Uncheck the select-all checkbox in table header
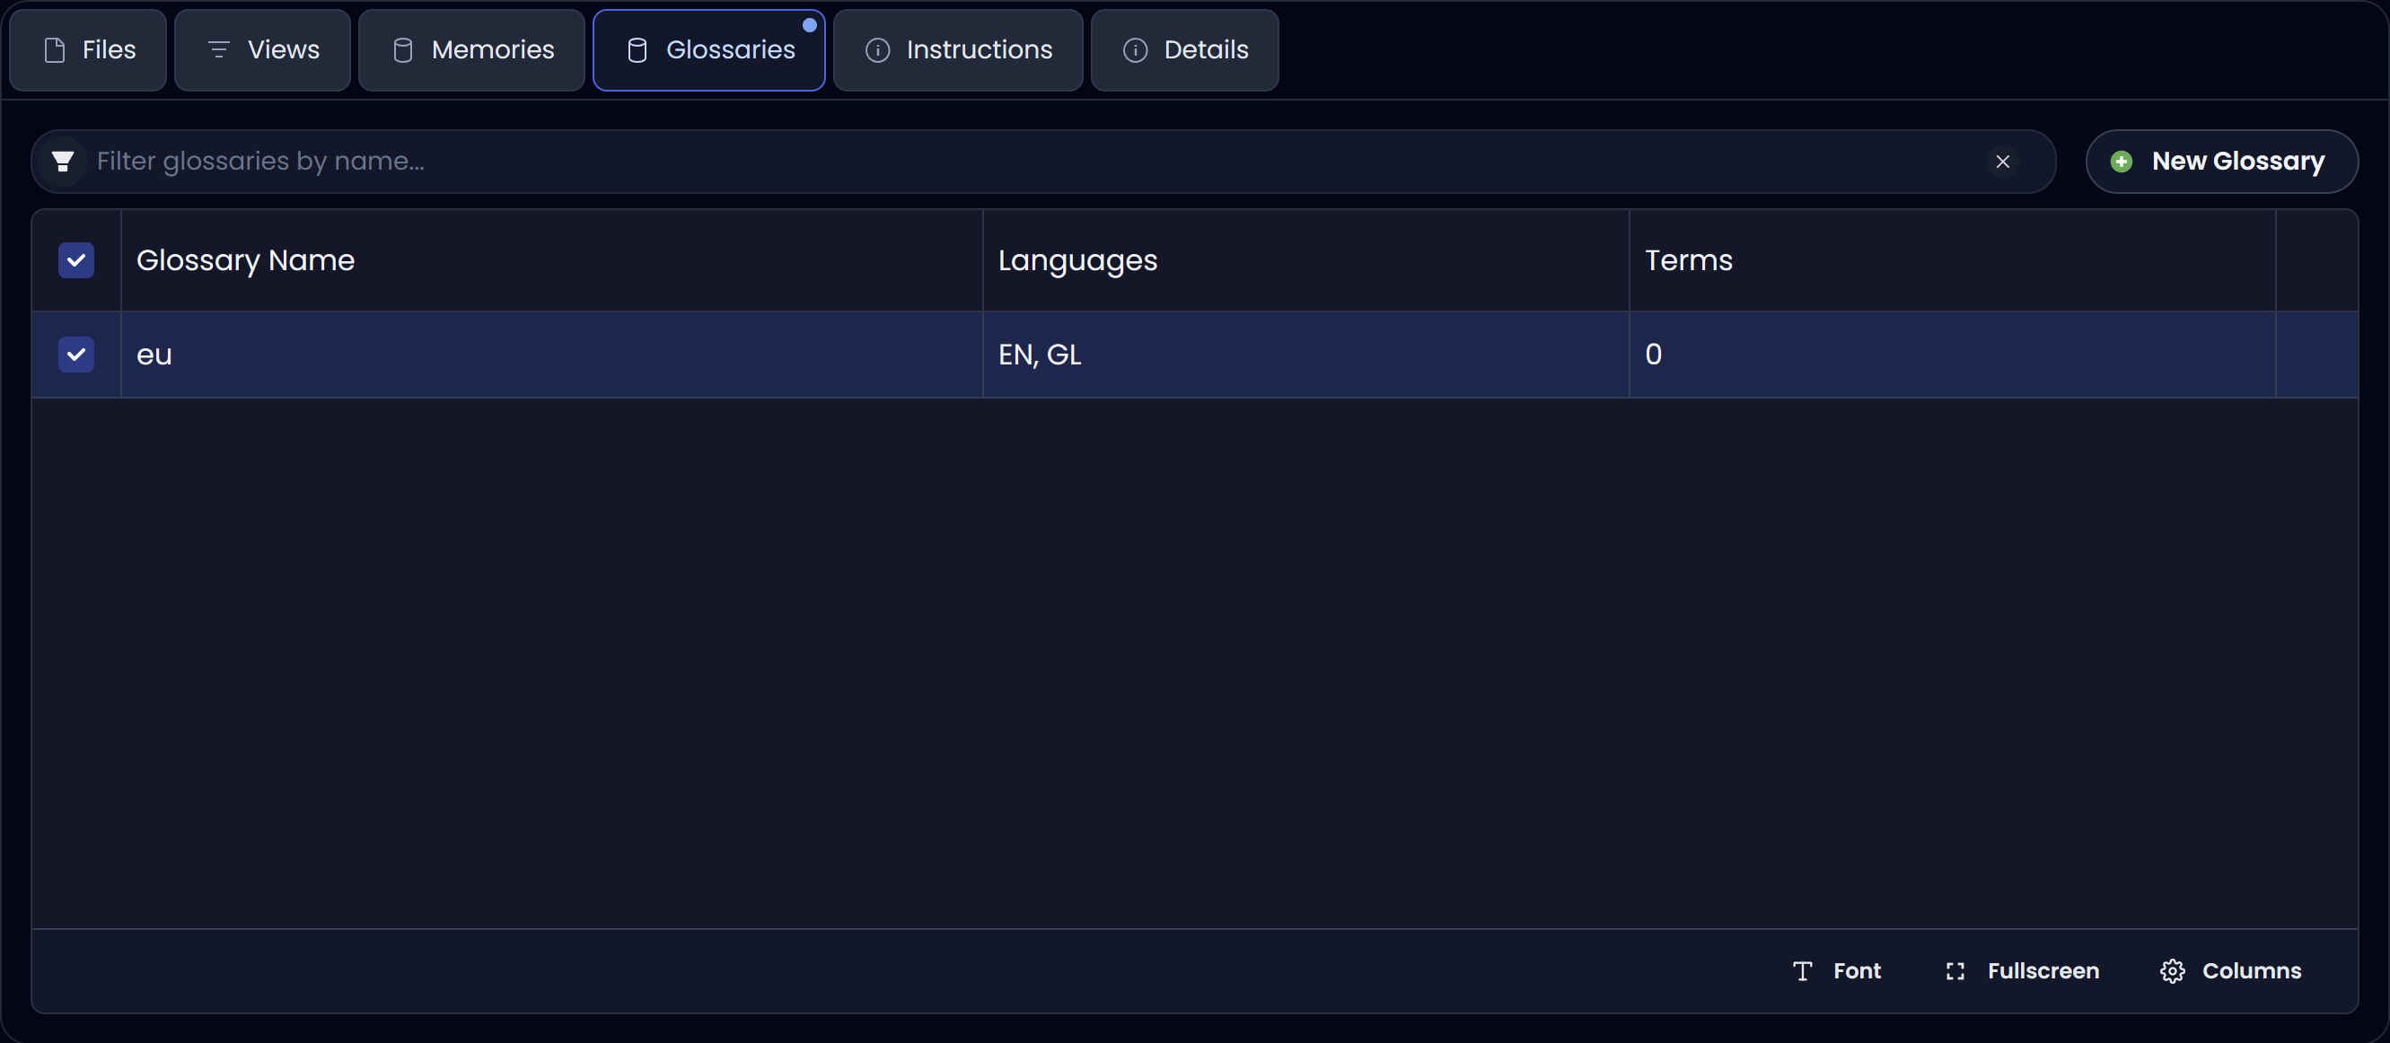This screenshot has width=2390, height=1043. point(76,260)
